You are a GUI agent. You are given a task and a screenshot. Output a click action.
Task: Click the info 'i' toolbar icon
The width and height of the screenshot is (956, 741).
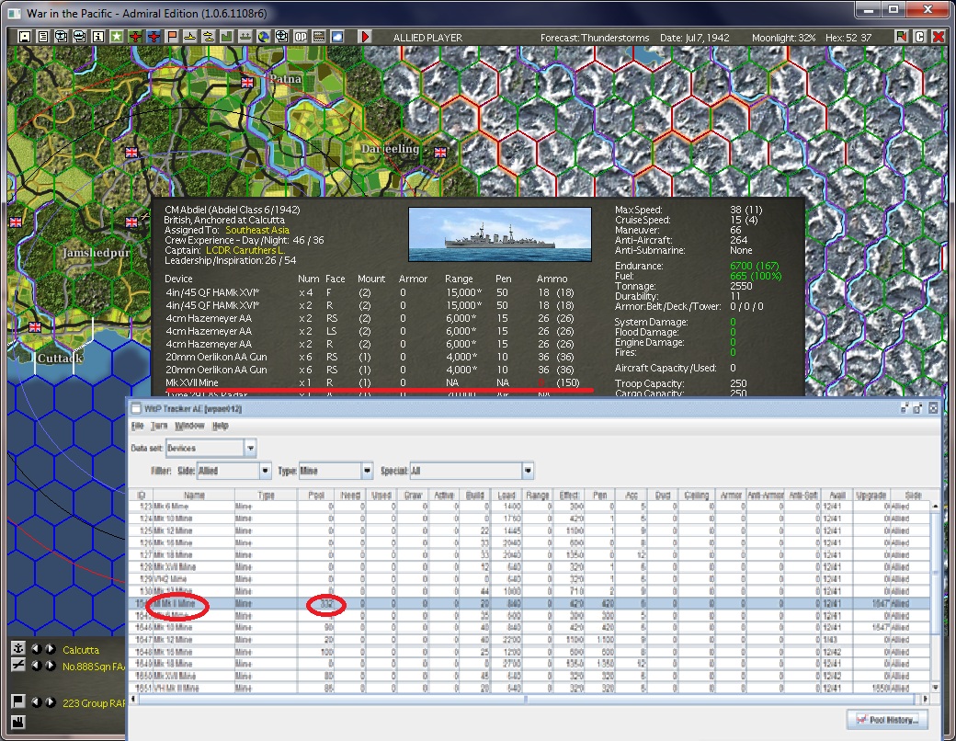pyautogui.click(x=97, y=37)
